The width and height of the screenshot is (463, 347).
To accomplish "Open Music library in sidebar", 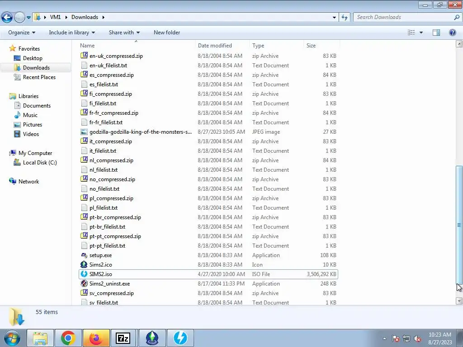I will pyautogui.click(x=30, y=115).
